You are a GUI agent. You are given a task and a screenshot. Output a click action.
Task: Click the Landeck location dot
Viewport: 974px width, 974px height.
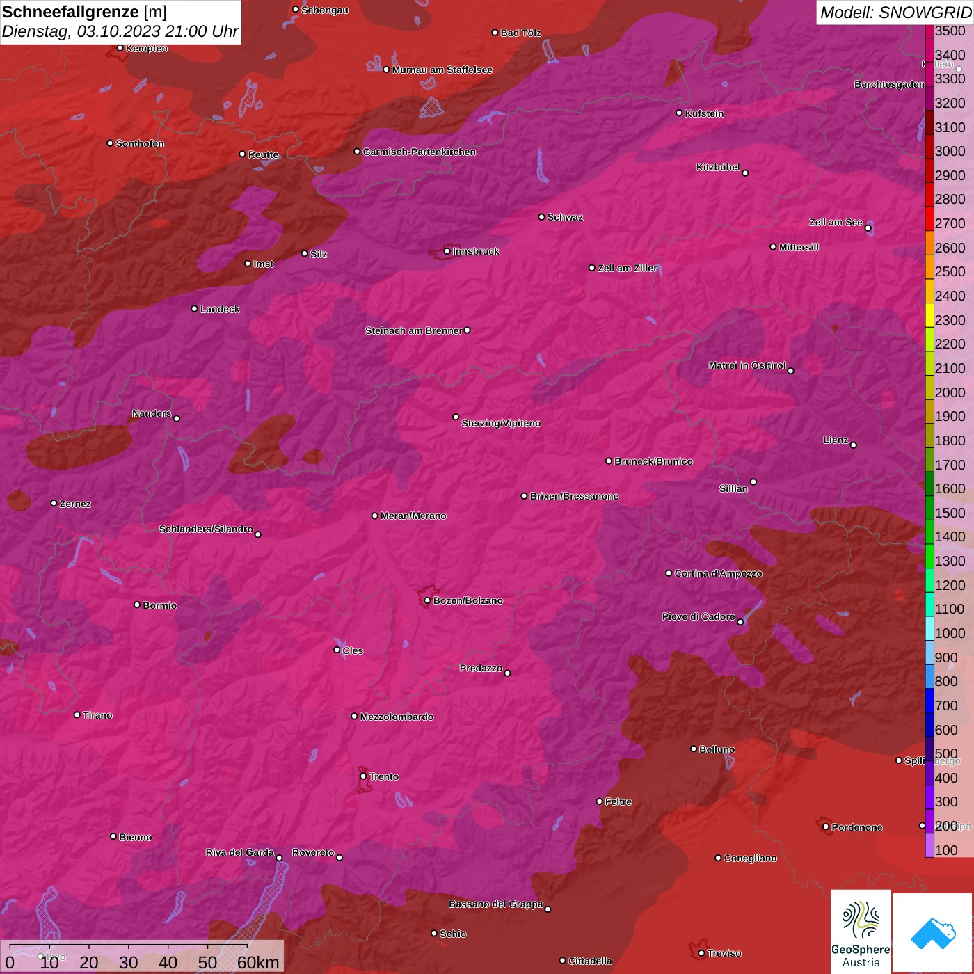194,308
